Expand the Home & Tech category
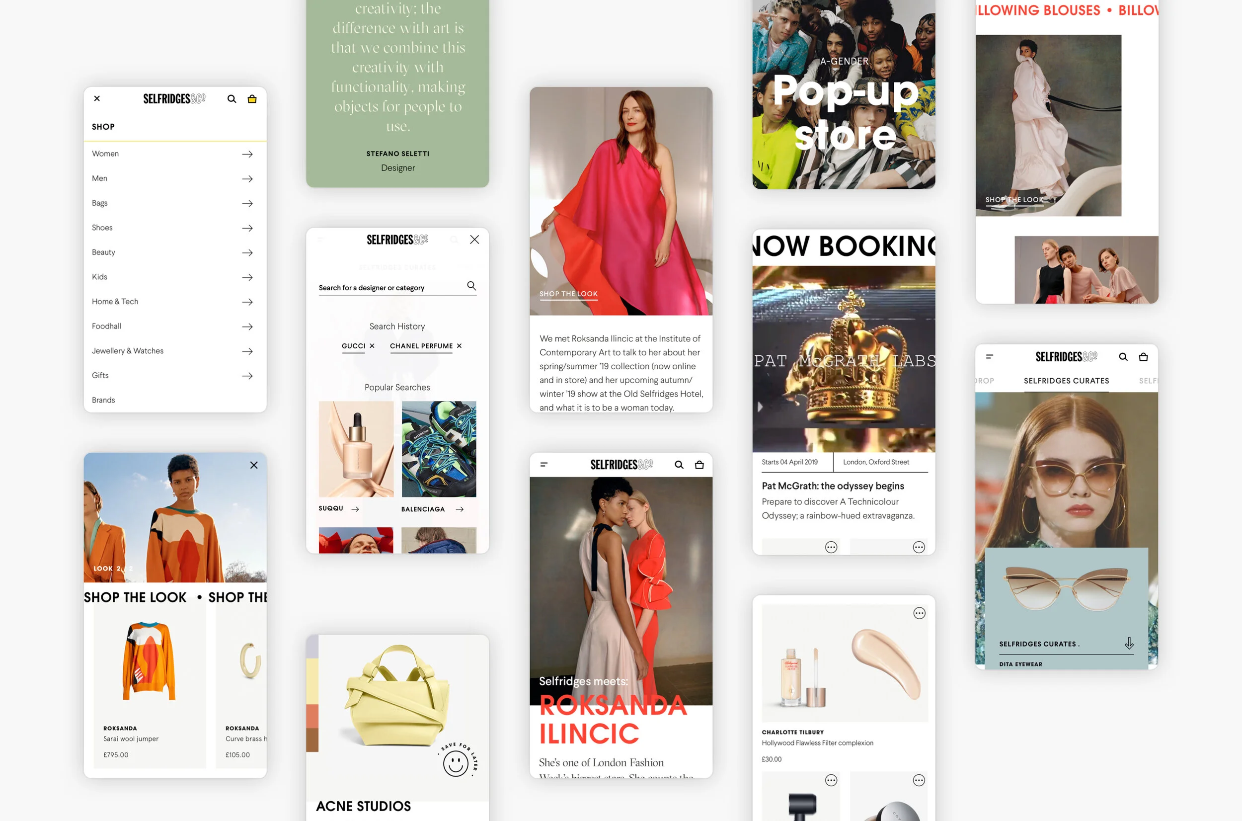Image resolution: width=1242 pixels, height=821 pixels. pos(247,302)
